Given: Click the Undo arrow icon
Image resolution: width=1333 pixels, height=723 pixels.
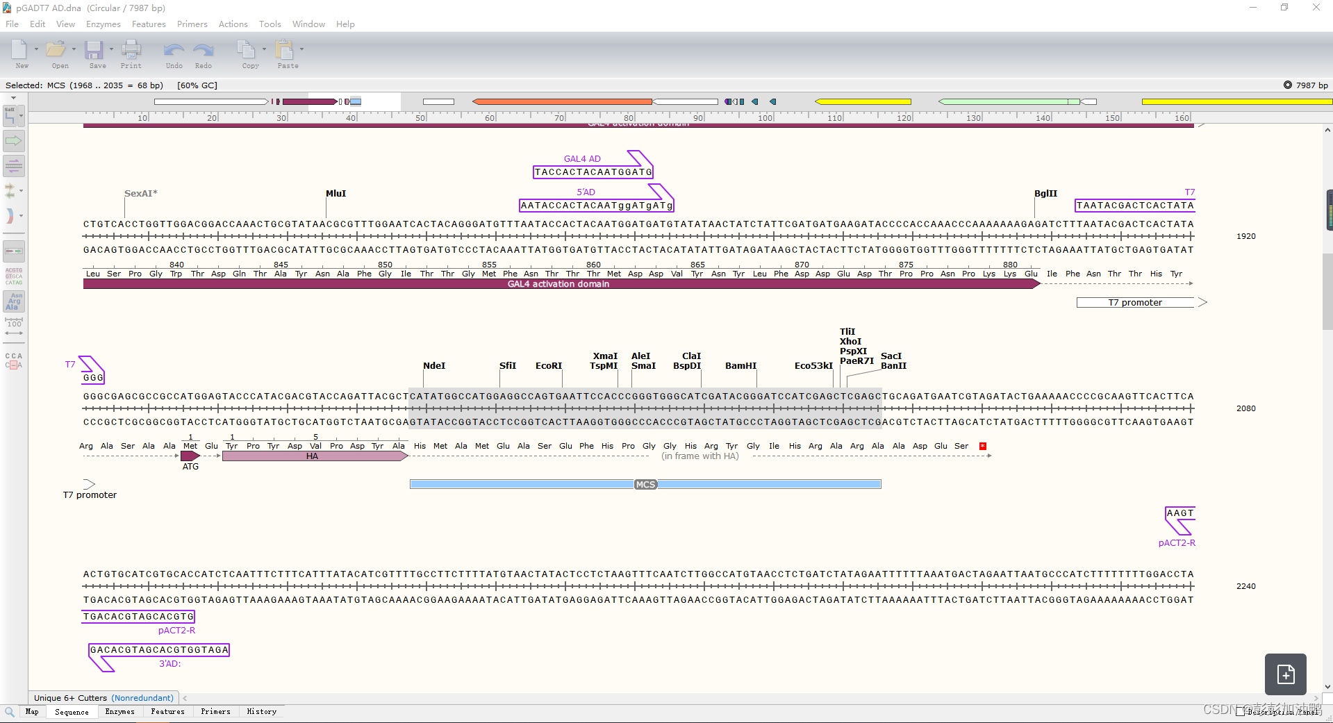Looking at the screenshot, I should pos(174,50).
